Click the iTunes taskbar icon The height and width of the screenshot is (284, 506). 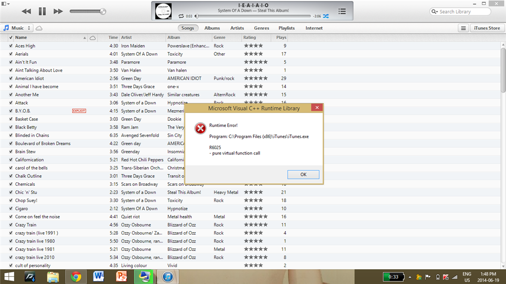click(x=168, y=277)
